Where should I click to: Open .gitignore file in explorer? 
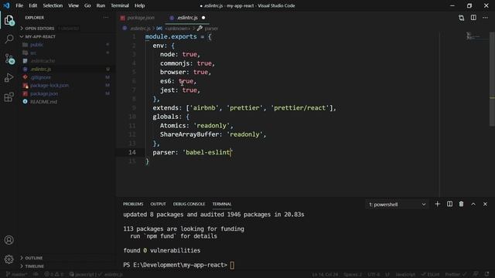pyautogui.click(x=67, y=77)
